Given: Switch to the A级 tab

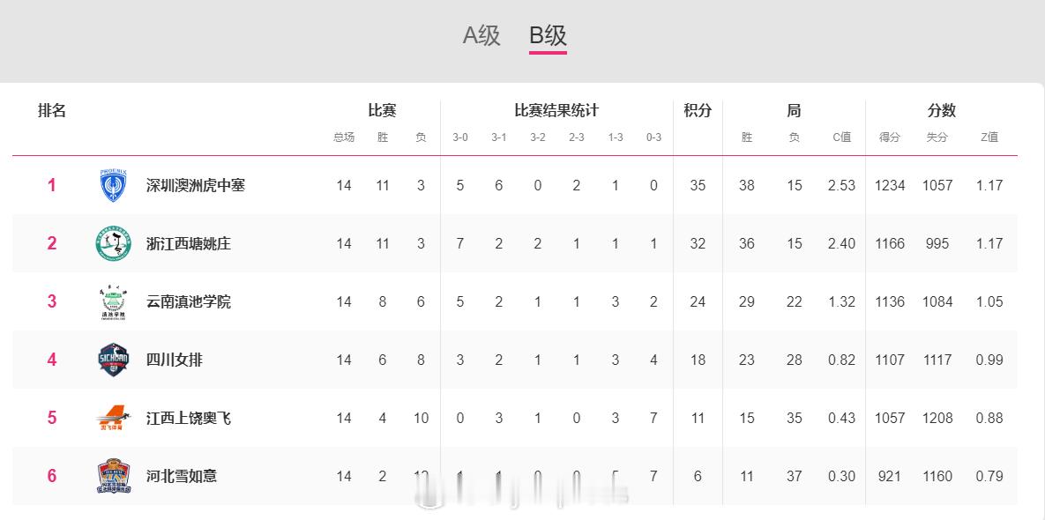Looking at the screenshot, I should click(481, 35).
